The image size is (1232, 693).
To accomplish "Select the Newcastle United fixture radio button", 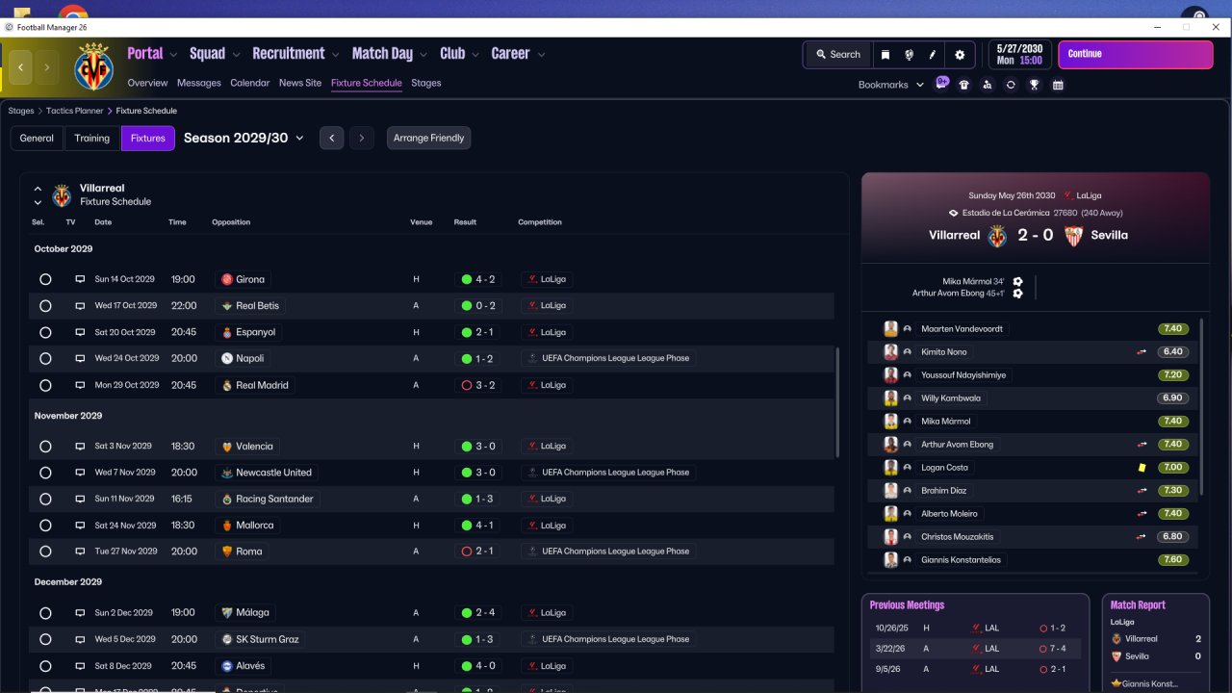I will 45,473.
